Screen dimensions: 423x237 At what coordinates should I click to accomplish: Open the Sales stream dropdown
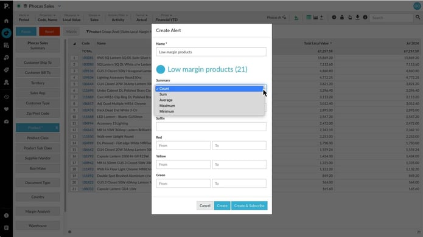tap(94, 18)
